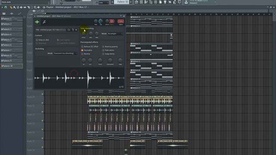The width and height of the screenshot is (276, 155).
Task: Click the playlist icon before Playlist title
Action: (44, 7)
